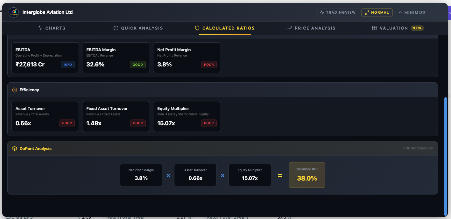Click the grid icon next to VALUATION
The image size is (451, 219).
pos(375,28)
